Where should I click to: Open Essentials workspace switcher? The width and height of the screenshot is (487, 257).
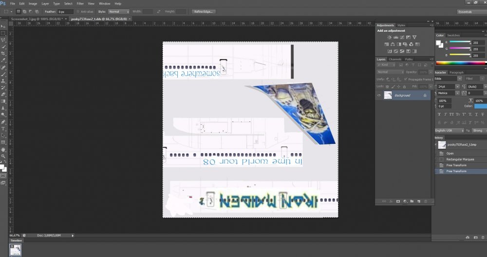[472, 12]
